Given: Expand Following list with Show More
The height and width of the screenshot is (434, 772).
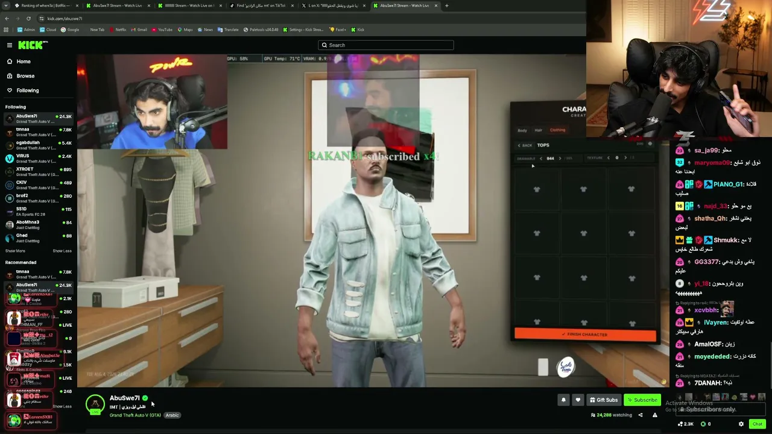Looking at the screenshot, I should pos(15,251).
